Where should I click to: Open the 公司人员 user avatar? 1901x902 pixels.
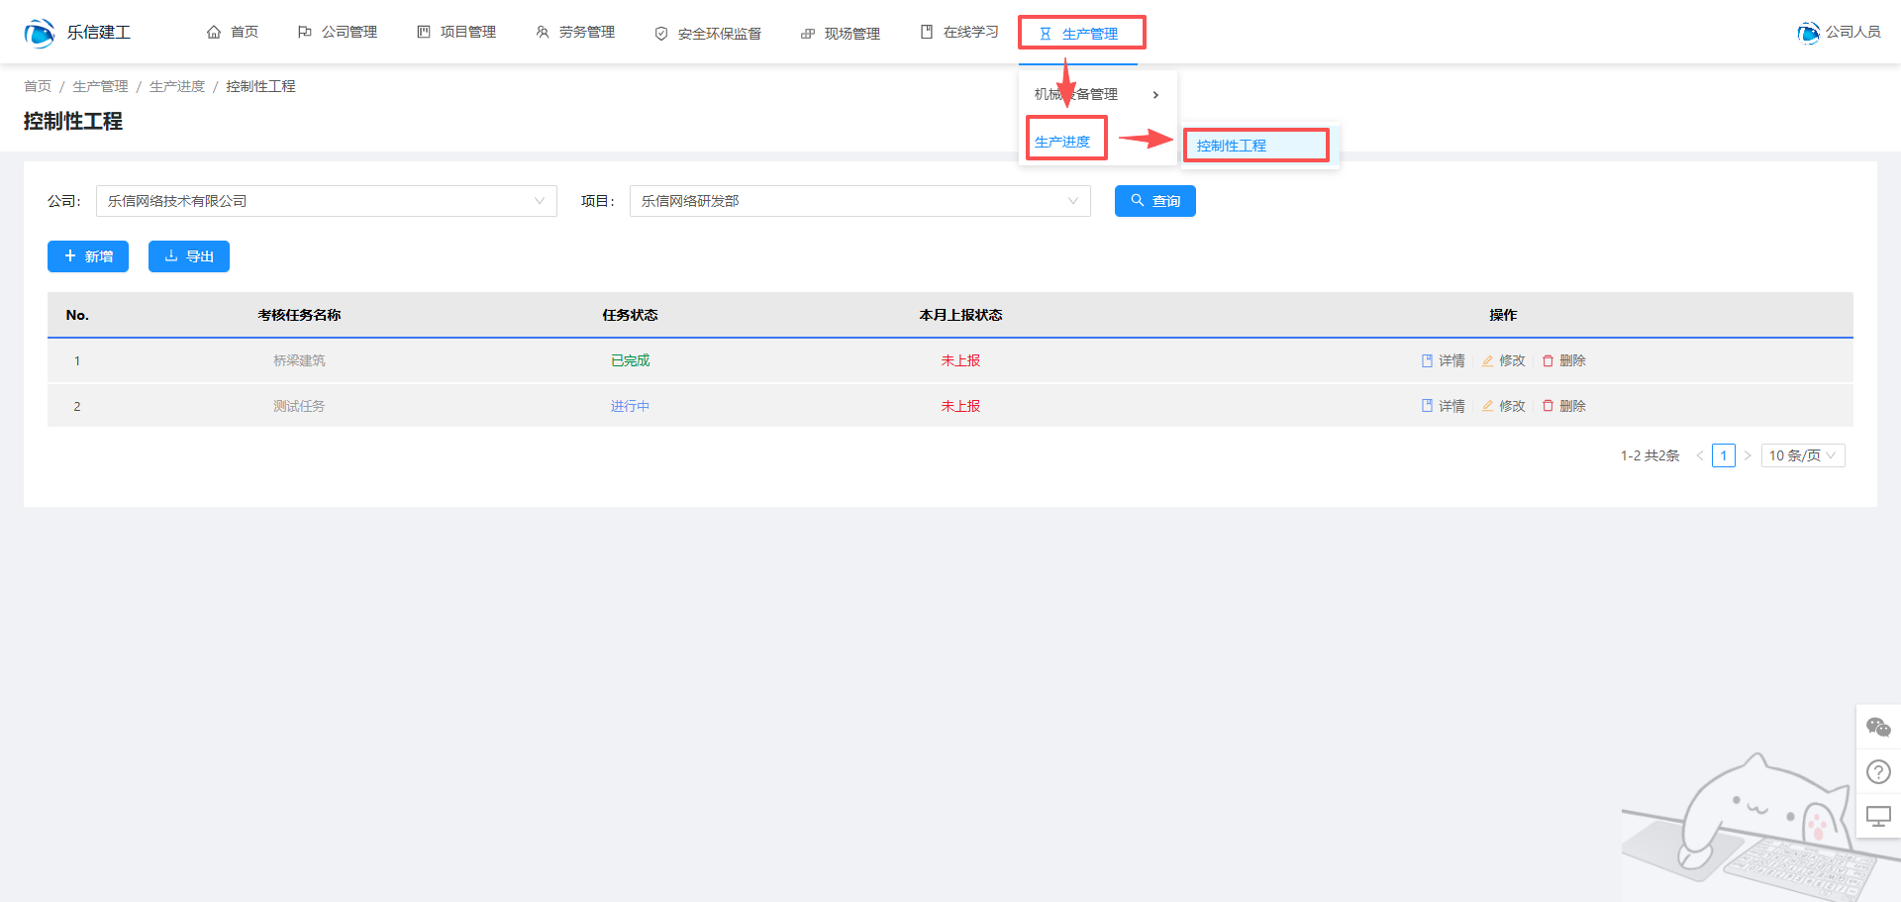coord(1808,33)
